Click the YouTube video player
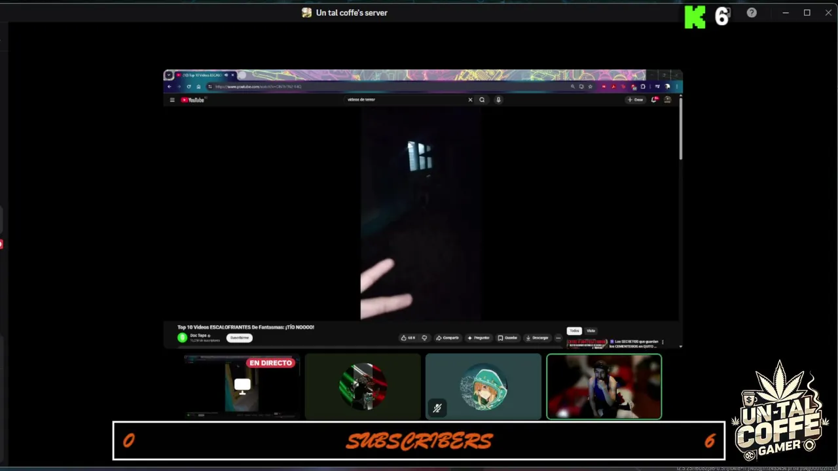Screen dimensions: 838x471 [x=421, y=214]
